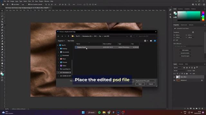206x115 pixels.
Task: Select the Displace N.psd file
Action: click(107, 47)
